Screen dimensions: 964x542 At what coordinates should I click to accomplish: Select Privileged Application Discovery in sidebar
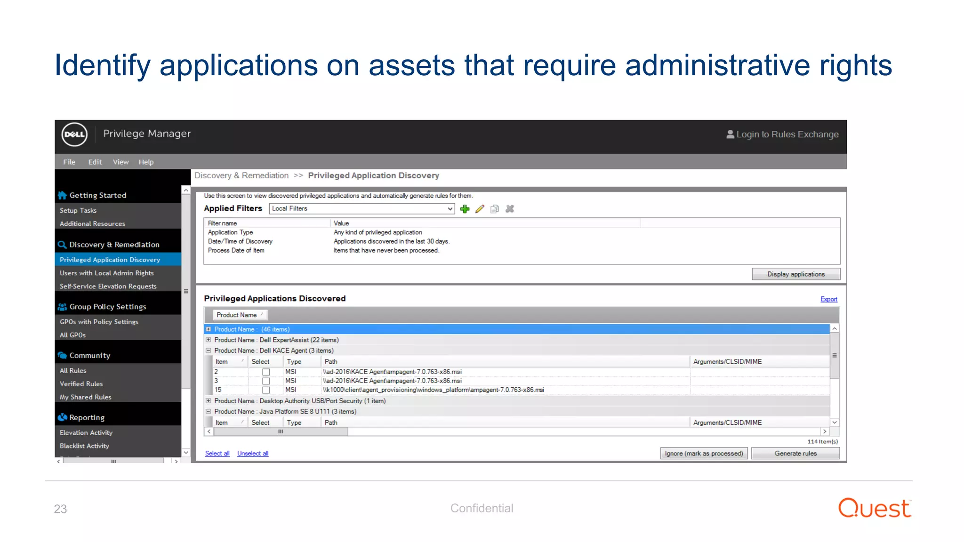(x=118, y=260)
